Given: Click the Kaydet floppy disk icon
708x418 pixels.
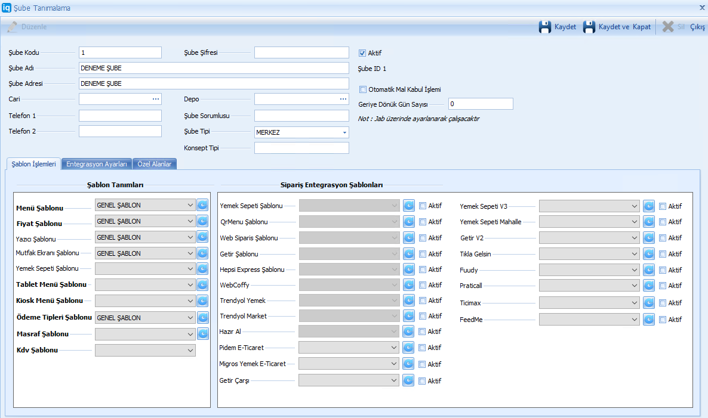Looking at the screenshot, I should [544, 27].
